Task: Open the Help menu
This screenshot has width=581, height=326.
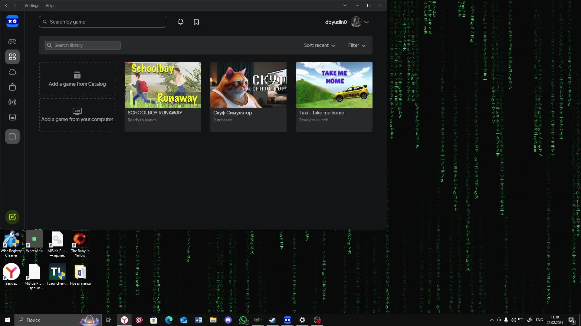Action: (x=50, y=5)
